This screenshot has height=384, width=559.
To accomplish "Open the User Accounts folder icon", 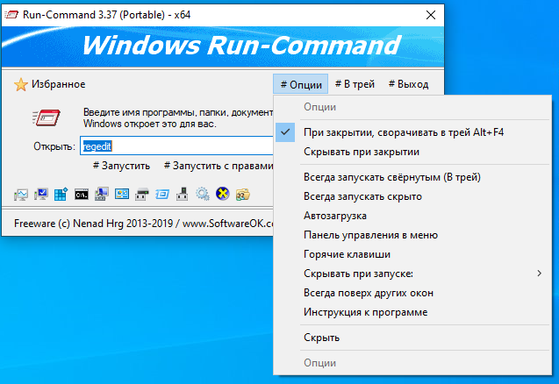I will [243, 195].
